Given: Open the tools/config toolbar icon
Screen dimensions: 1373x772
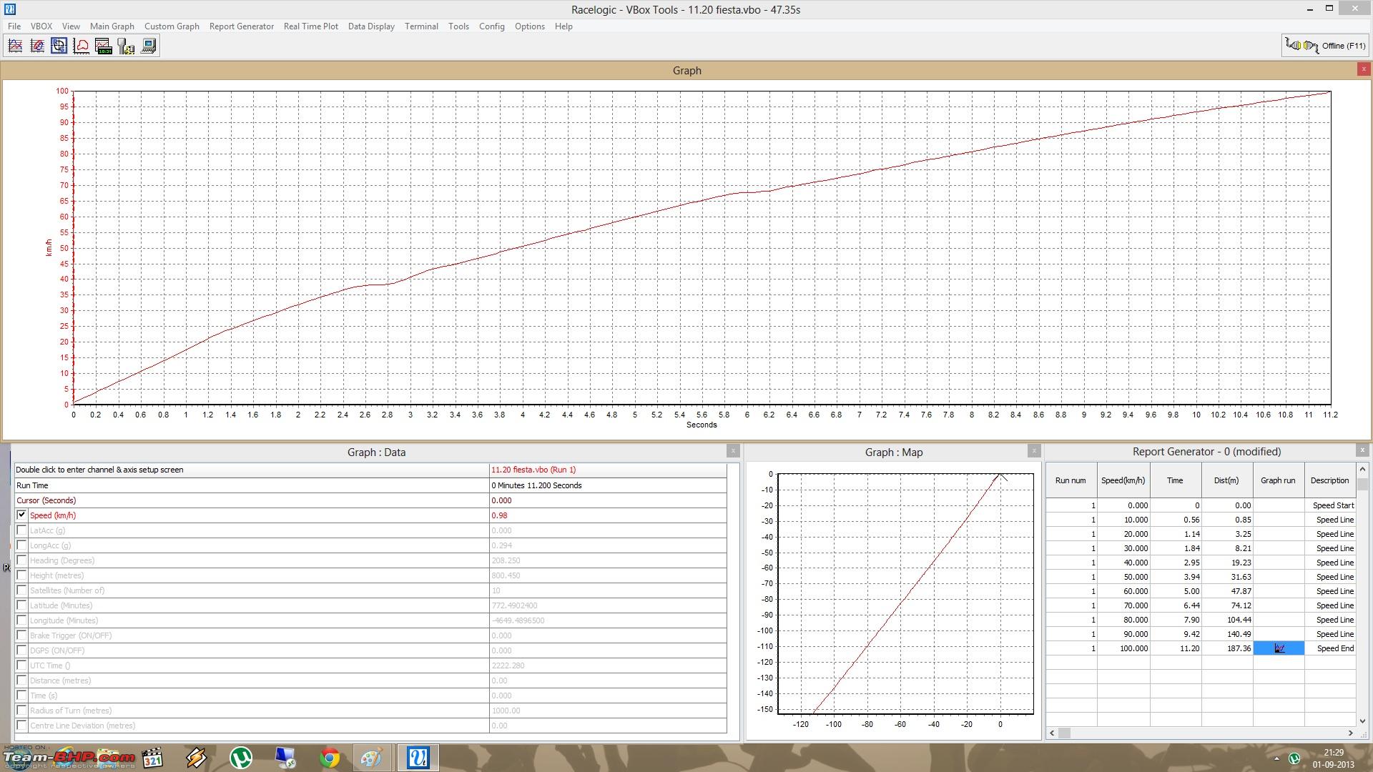Looking at the screenshot, I should tap(126, 46).
